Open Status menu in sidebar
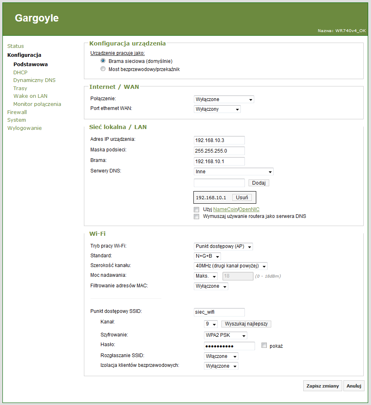 tap(15, 46)
